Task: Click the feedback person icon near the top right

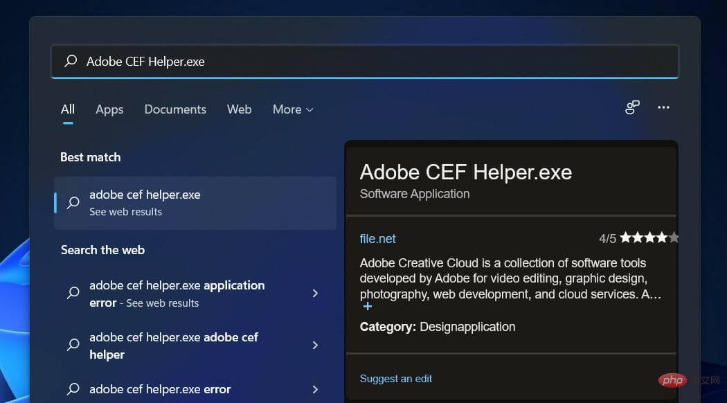Action: [x=631, y=107]
